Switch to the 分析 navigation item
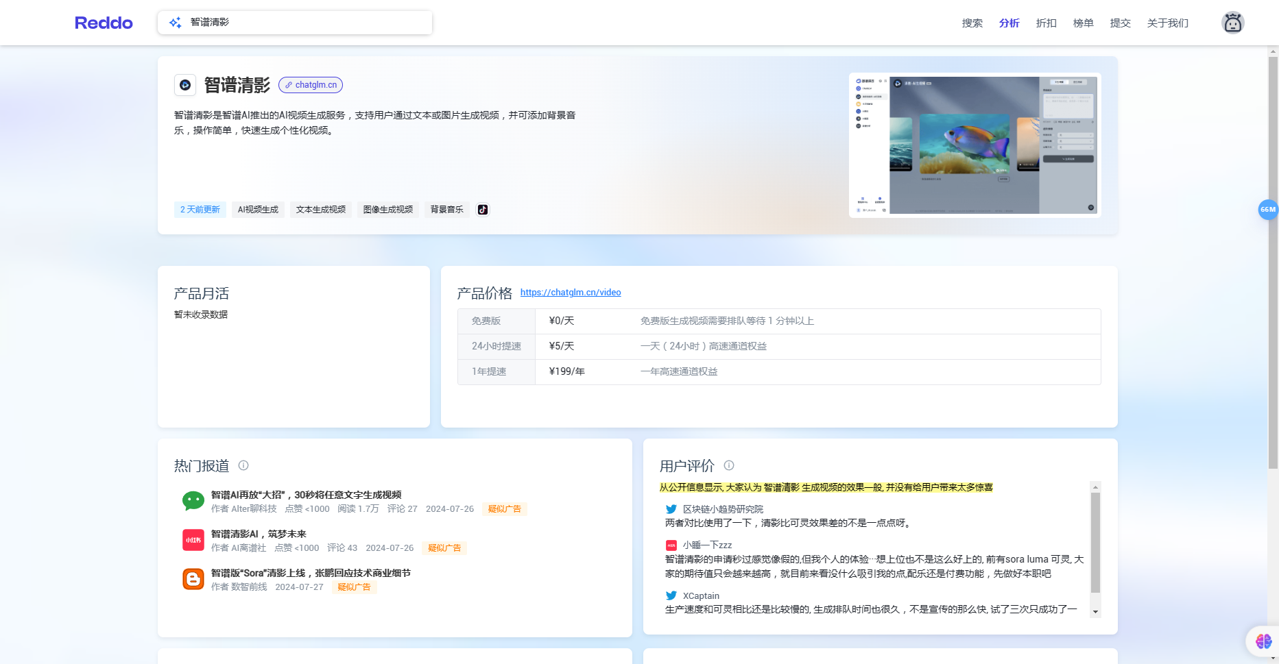Screen dimensions: 1279x664 point(1009,23)
